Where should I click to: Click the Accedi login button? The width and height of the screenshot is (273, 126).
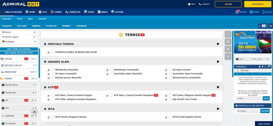[x=228, y=4]
